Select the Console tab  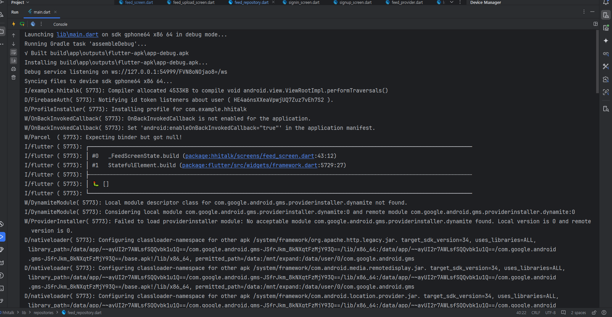click(60, 24)
